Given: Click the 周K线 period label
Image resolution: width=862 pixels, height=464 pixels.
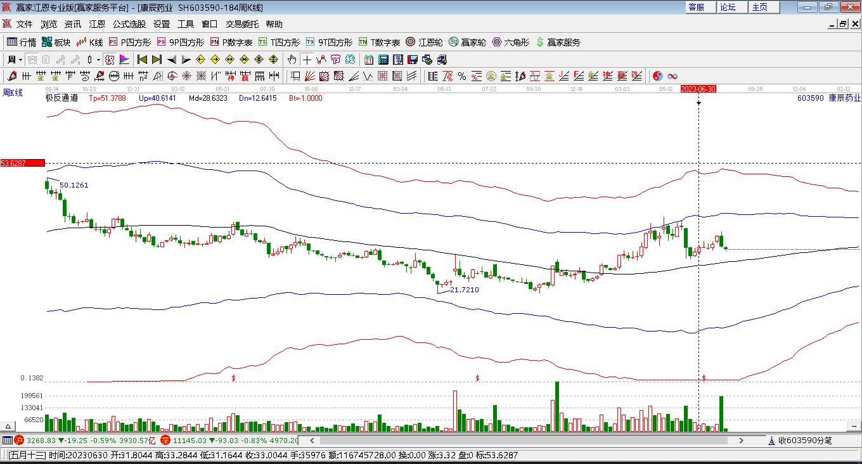Looking at the screenshot, I should [13, 93].
